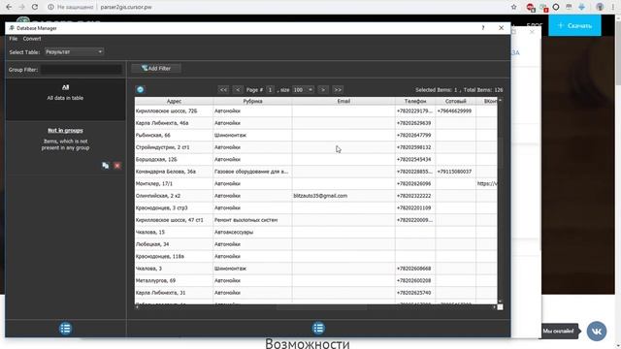This screenshot has height=349, width=621.
Task: Reload the browser page
Action: point(35,7)
